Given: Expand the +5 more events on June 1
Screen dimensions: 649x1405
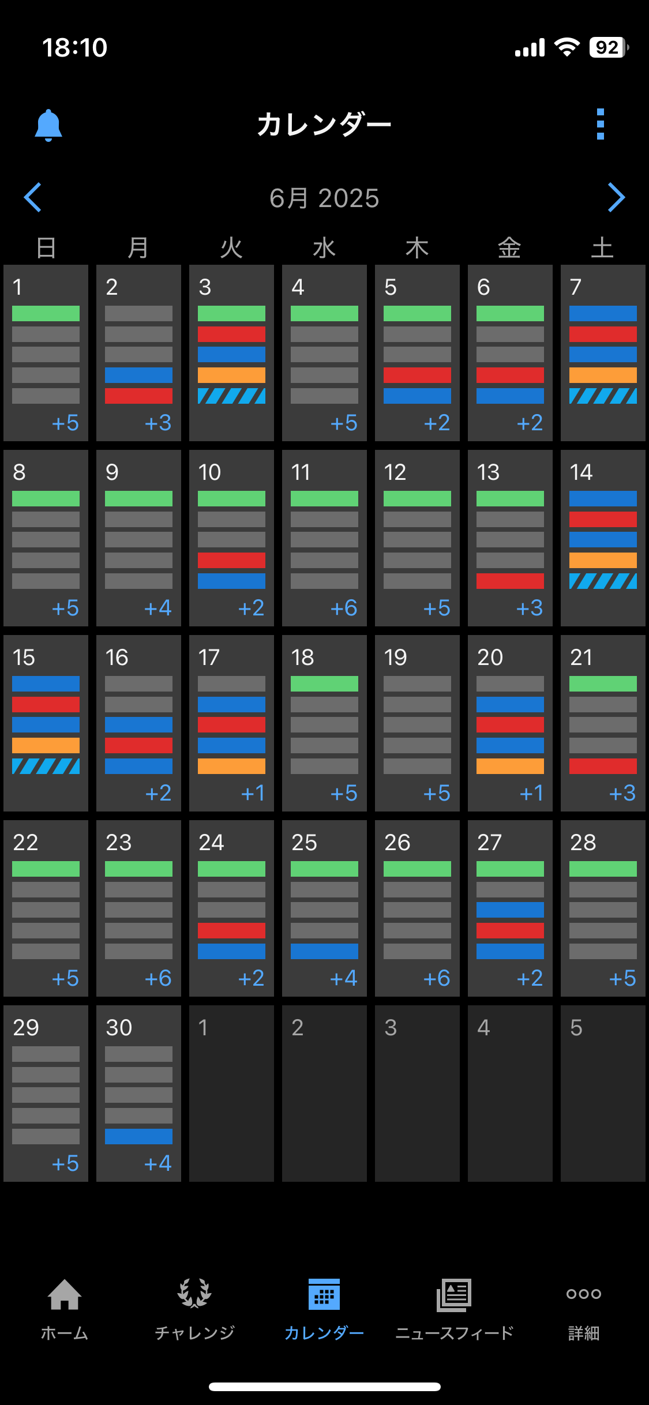Looking at the screenshot, I should click(x=65, y=423).
